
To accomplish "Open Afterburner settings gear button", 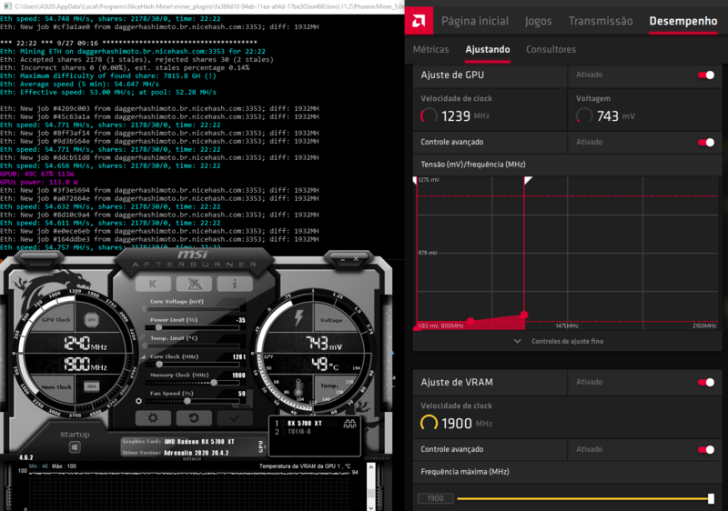I will pyautogui.click(x=153, y=417).
